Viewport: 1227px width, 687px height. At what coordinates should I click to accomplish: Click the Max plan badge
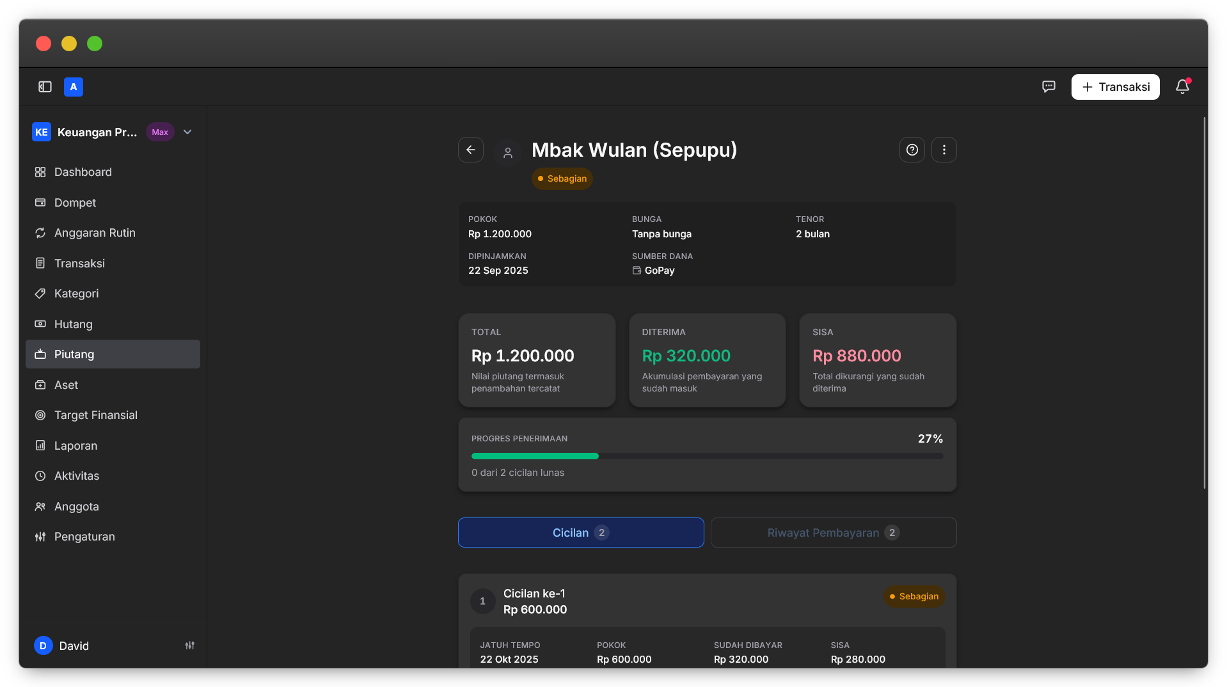coord(160,132)
